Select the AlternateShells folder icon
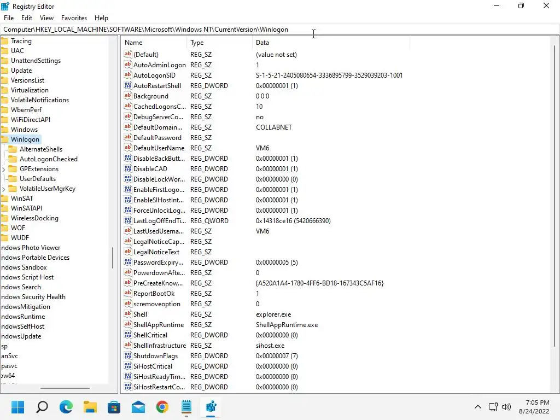 [13, 149]
